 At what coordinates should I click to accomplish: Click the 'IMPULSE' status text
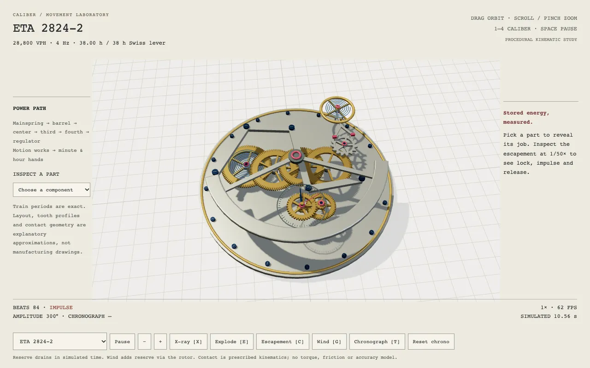61,307
